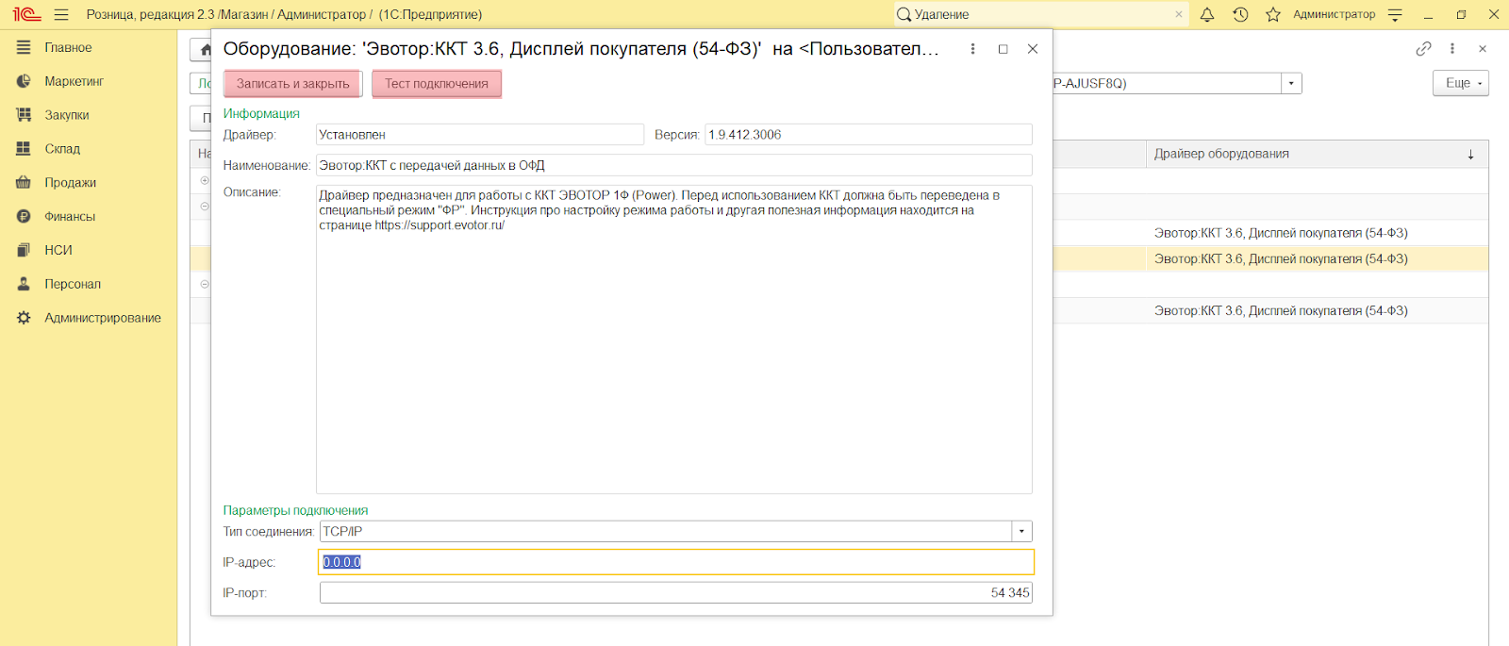This screenshot has height=646, width=1509.
Task: Open the 1C main menu logo
Action: pos(26,14)
